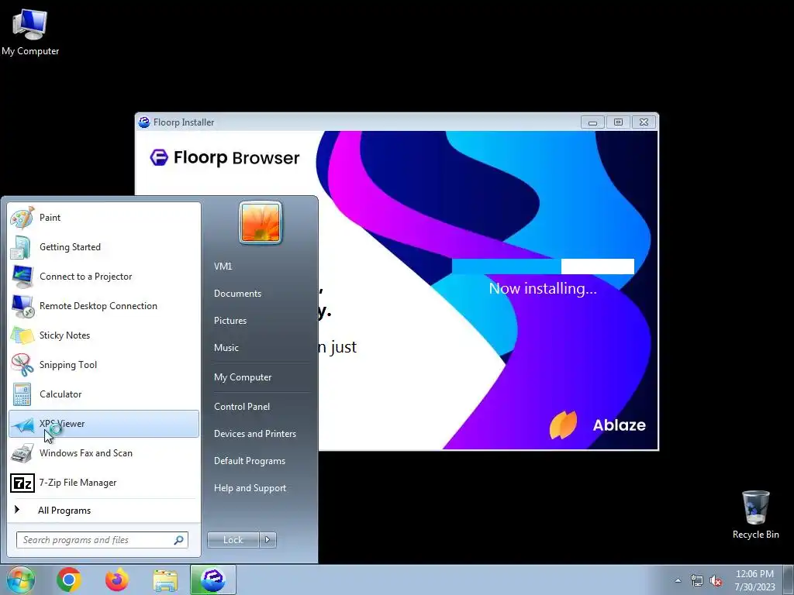Close the Floorp Installer window
This screenshot has height=595, width=794.
[x=644, y=122]
